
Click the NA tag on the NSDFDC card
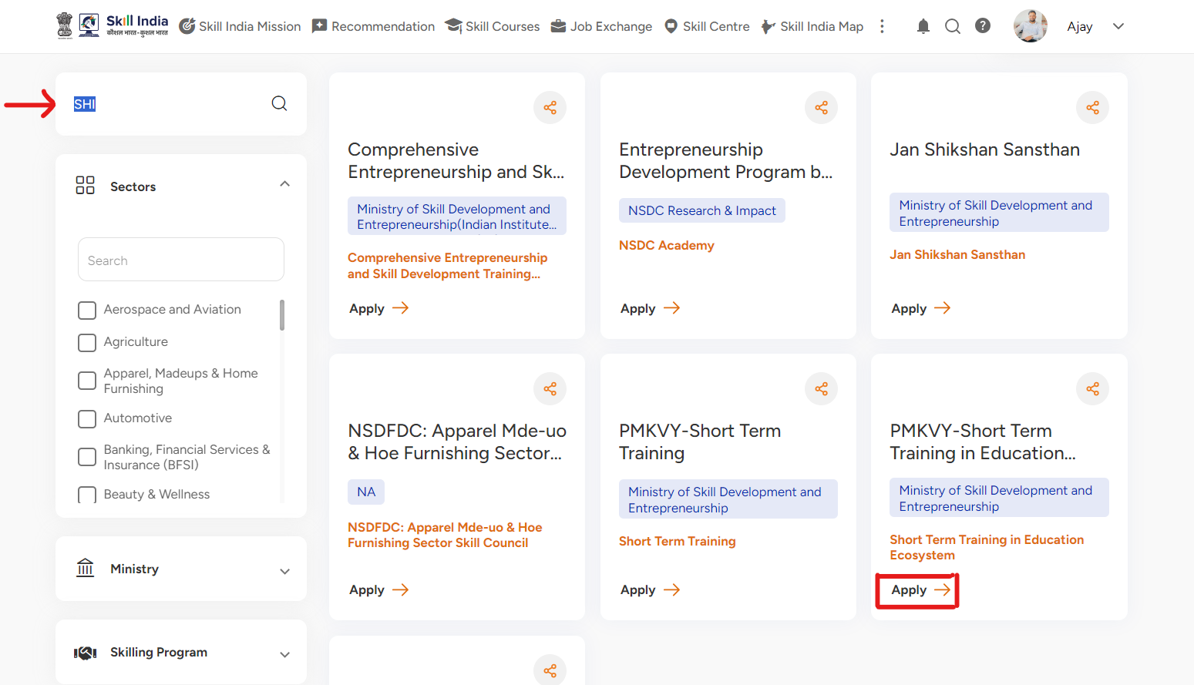pyautogui.click(x=366, y=492)
